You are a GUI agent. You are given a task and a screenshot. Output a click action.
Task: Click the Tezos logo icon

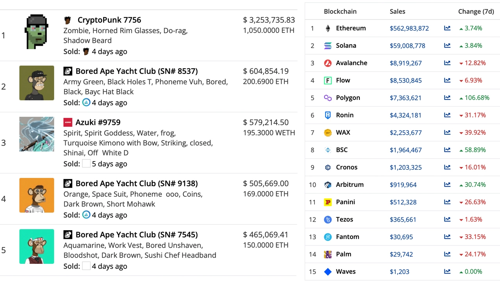[328, 220]
